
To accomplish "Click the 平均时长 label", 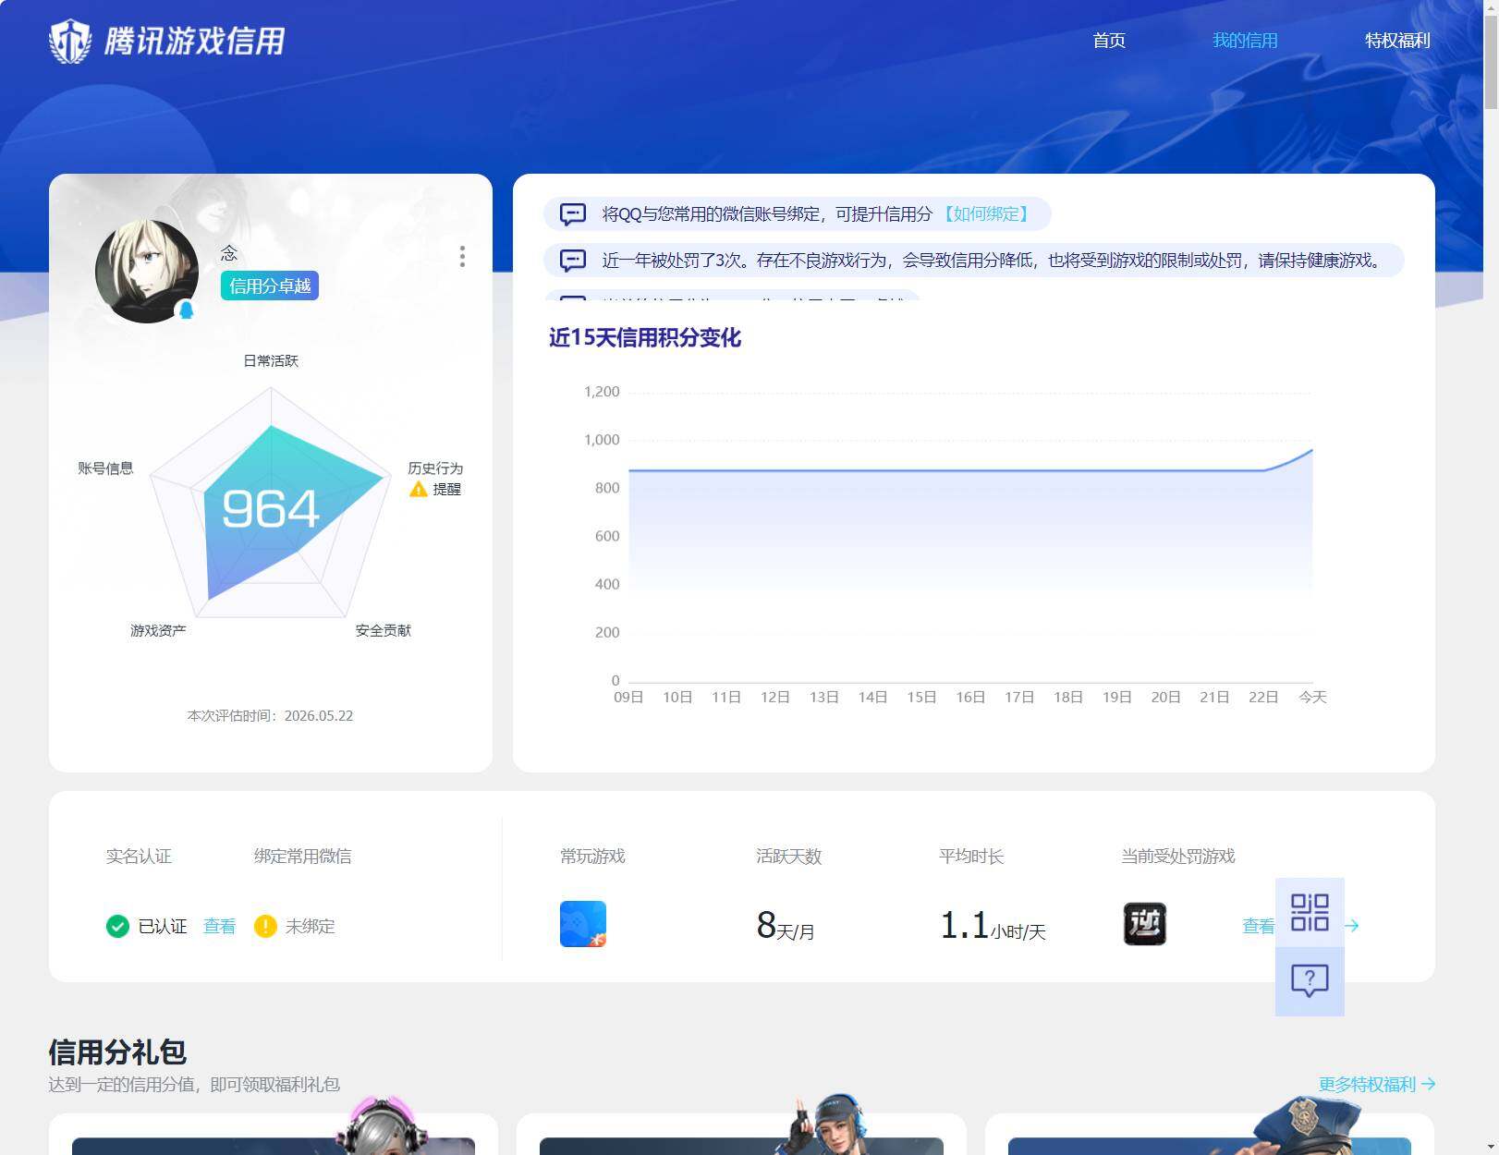I will pyautogui.click(x=971, y=857).
